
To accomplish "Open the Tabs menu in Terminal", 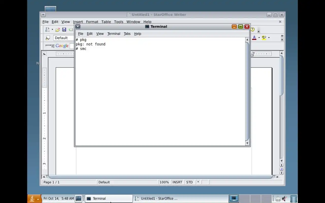I will [x=127, y=34].
